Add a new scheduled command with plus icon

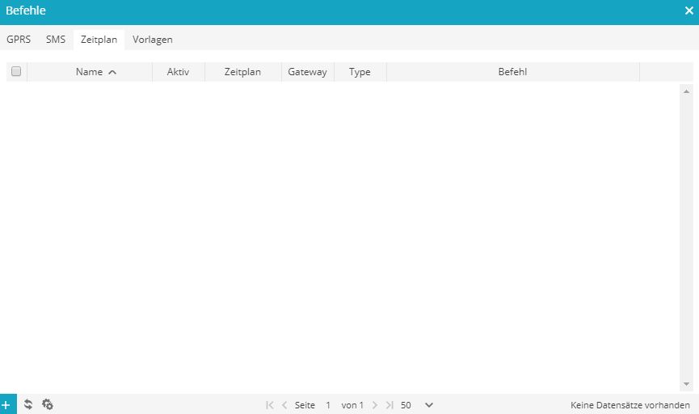click(x=6, y=404)
